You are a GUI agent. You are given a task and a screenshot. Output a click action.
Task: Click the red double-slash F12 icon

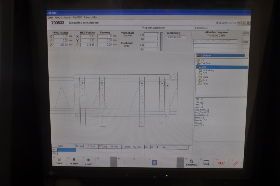click(x=236, y=163)
